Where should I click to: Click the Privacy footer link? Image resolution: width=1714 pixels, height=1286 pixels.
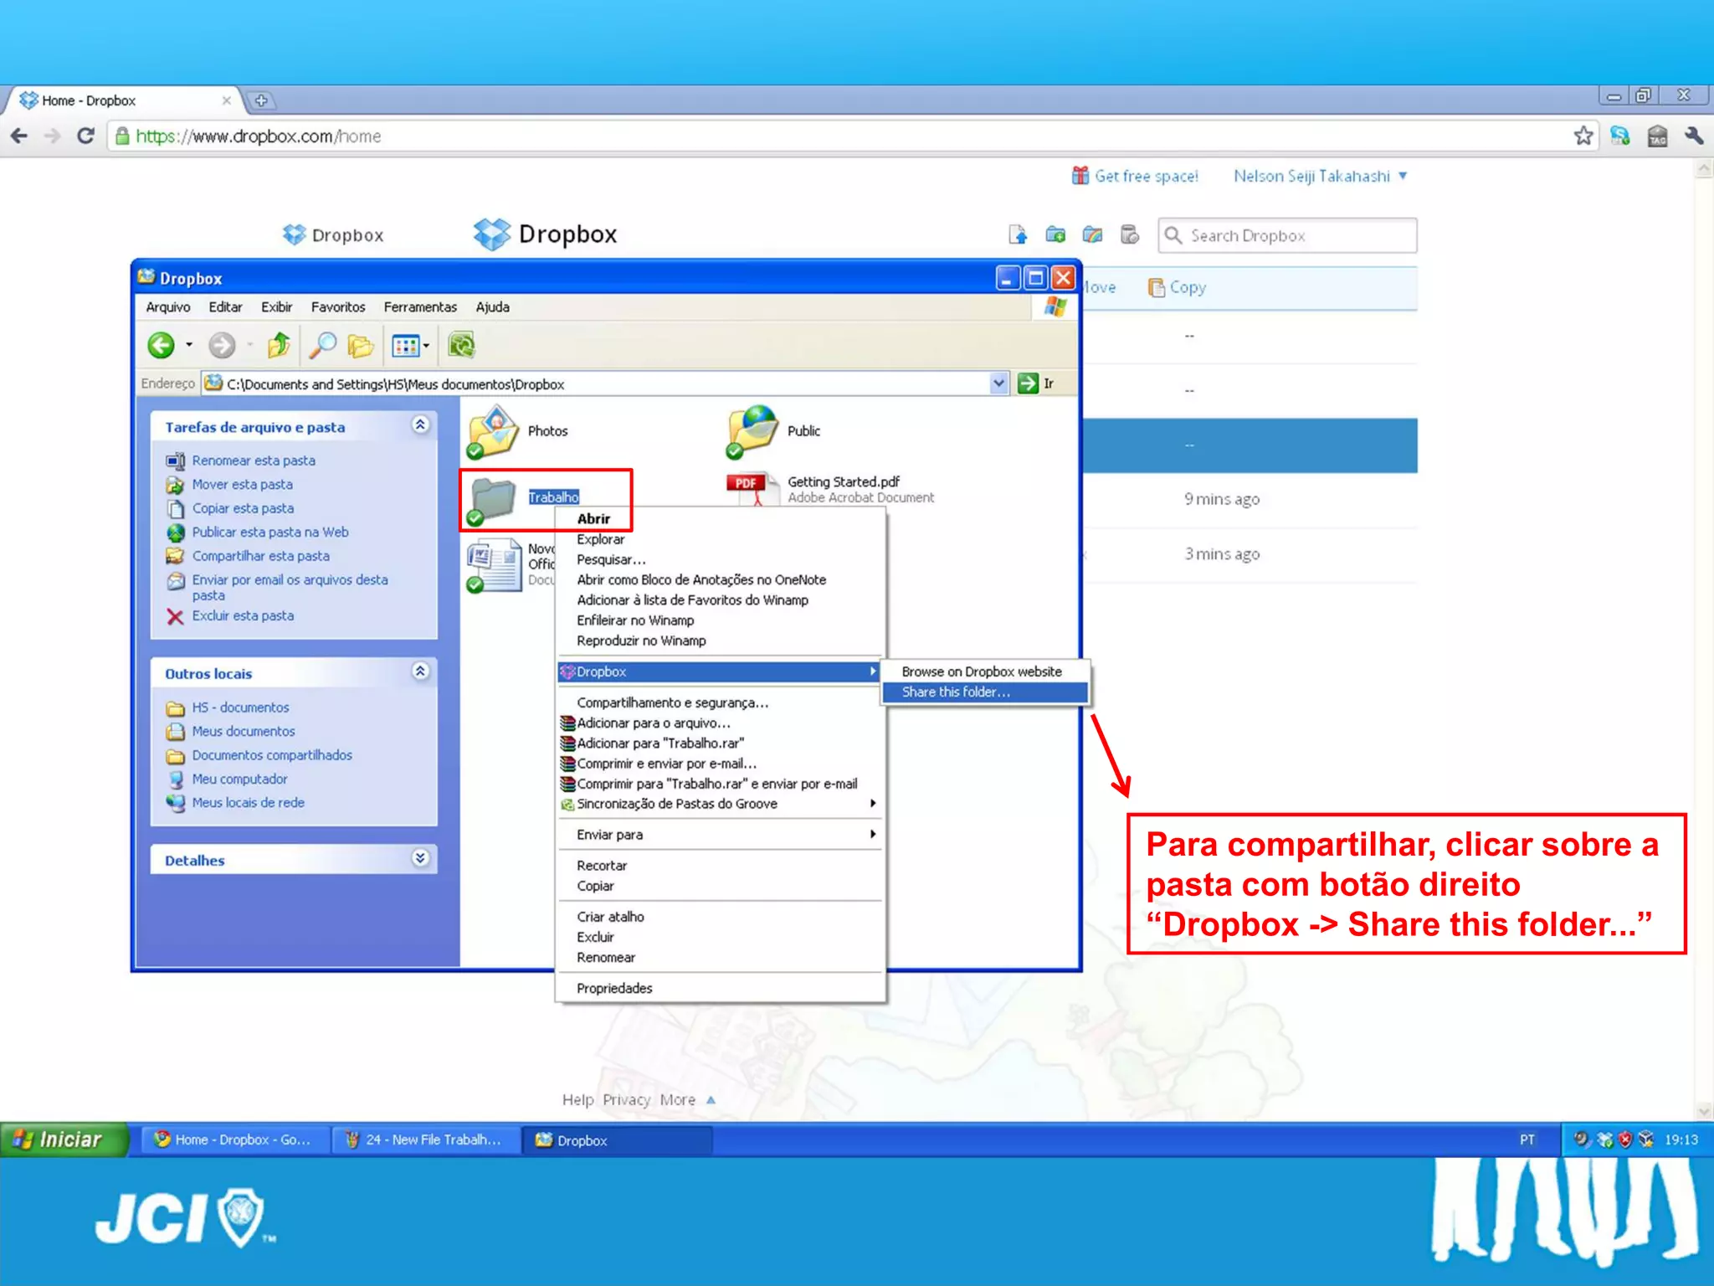[x=626, y=1099]
